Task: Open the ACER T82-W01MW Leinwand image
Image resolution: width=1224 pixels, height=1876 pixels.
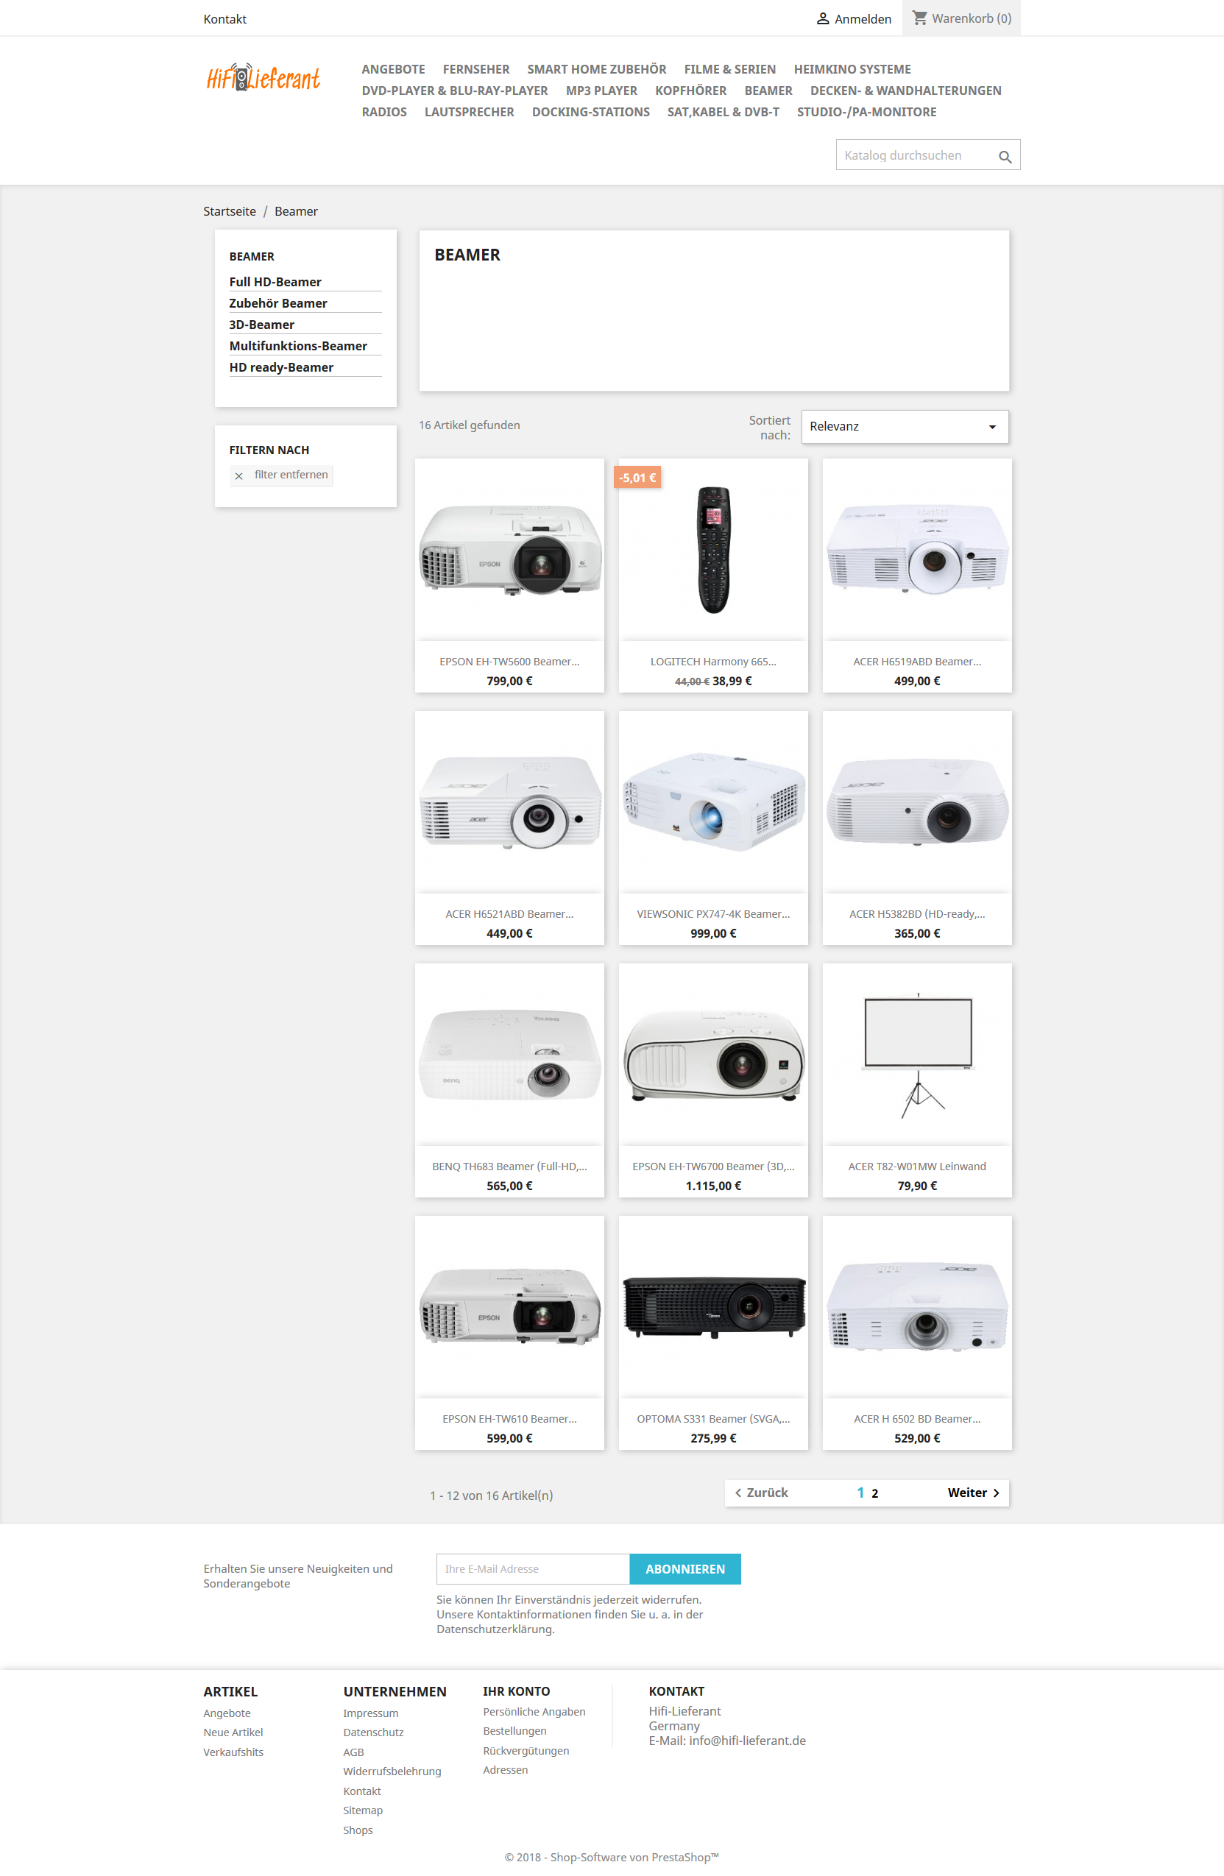Action: point(917,1054)
